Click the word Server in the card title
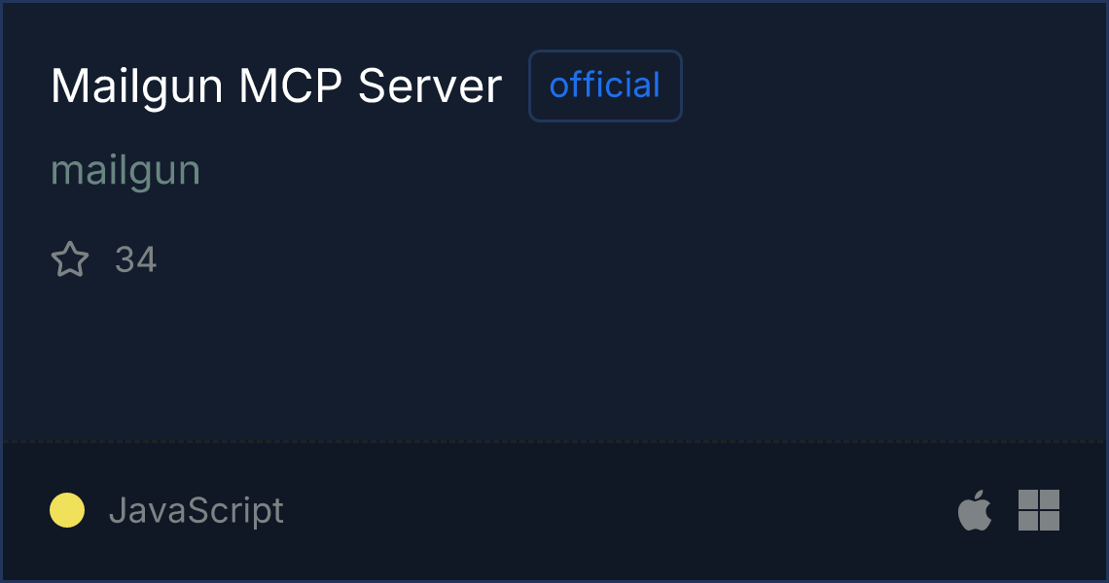This screenshot has height=583, width=1109. 430,86
